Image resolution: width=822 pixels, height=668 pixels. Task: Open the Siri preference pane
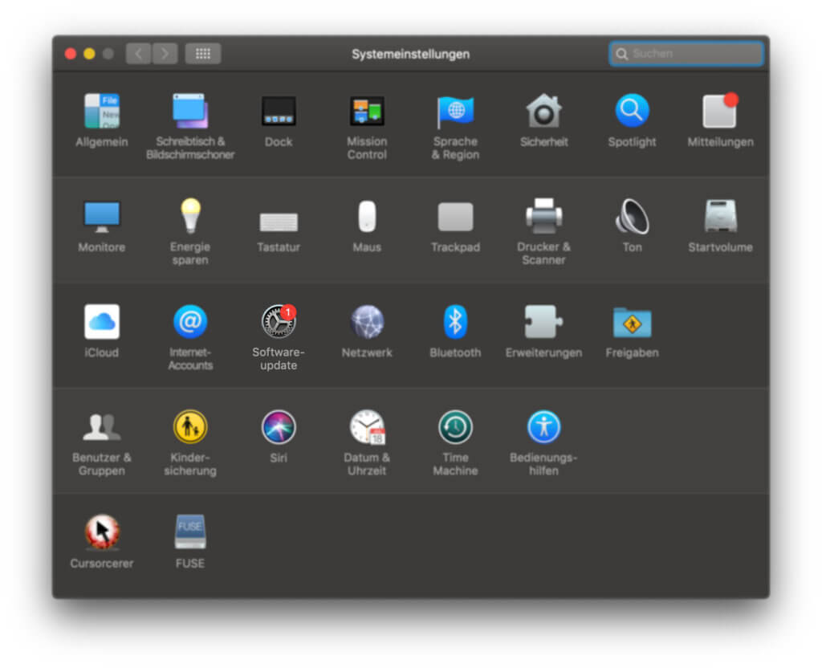coord(279,428)
